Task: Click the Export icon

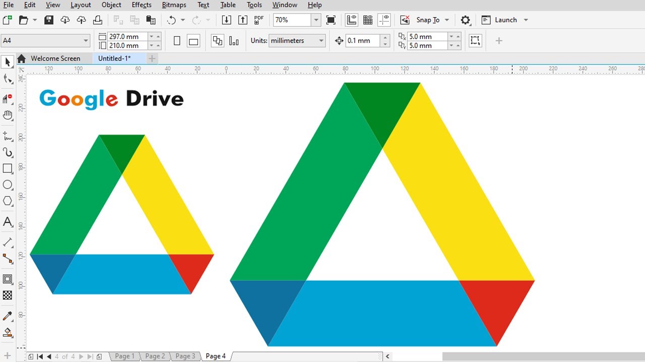Action: pyautogui.click(x=243, y=20)
